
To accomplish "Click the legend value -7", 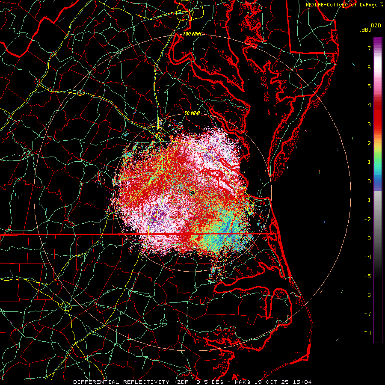I will tap(367, 314).
